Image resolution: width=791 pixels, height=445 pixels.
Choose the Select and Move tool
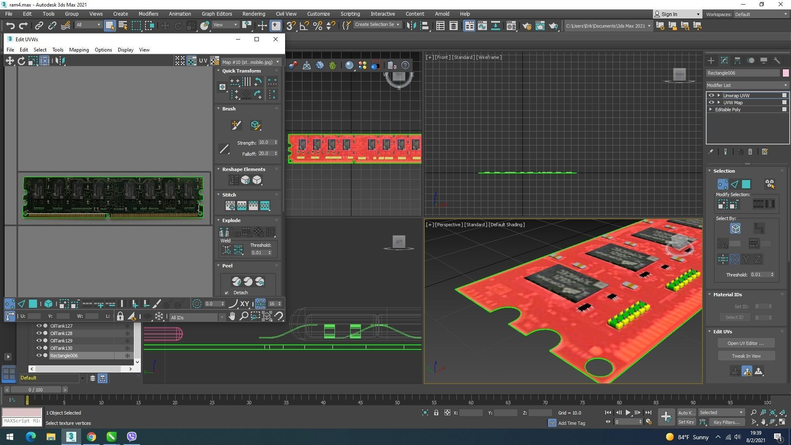(165, 26)
